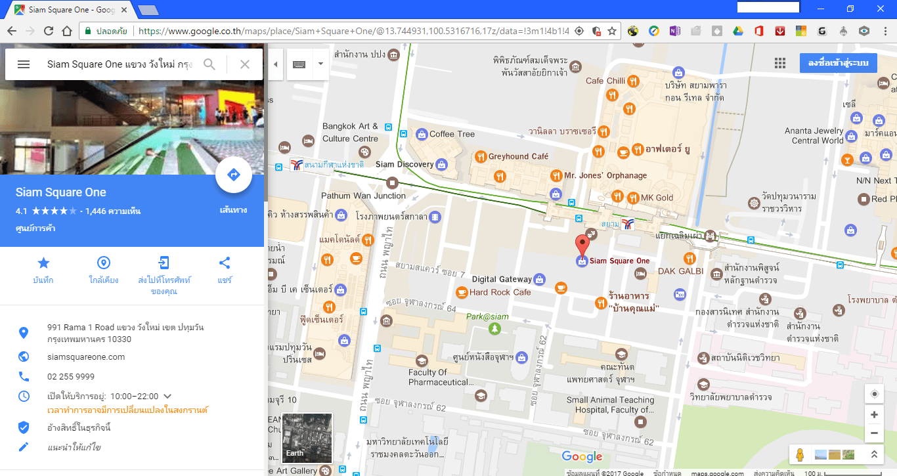Click the Bangkok Art & Culture Centre marker

coord(363,152)
